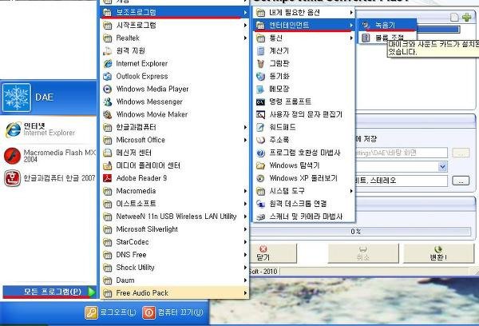Viewport: 479px width, 326px height.
Task: Open the StarCodec folder
Action: click(x=175, y=242)
